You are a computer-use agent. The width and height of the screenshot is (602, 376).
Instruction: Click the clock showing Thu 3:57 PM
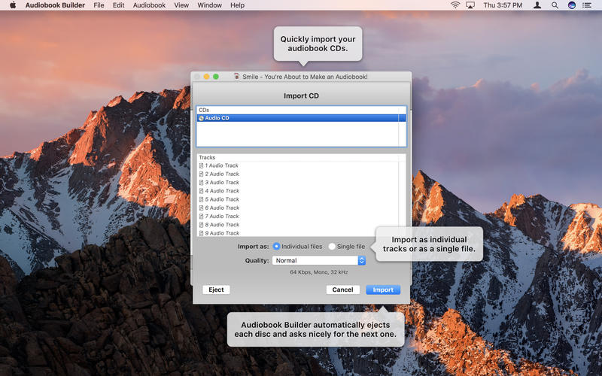tap(504, 5)
